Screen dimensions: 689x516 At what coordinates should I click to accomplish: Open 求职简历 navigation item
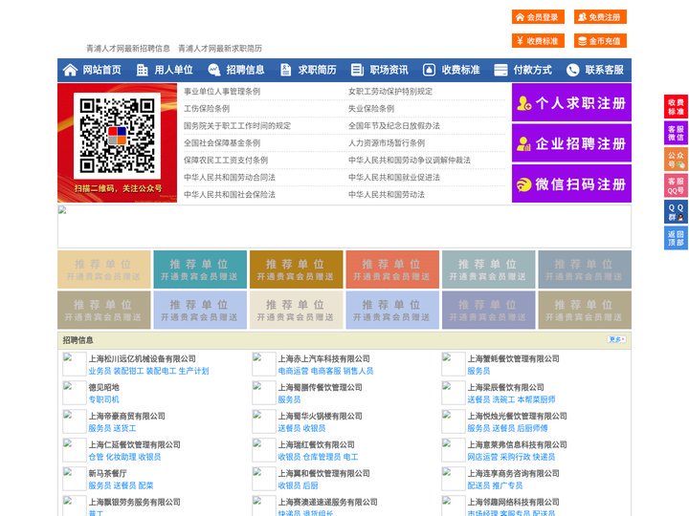[318, 70]
